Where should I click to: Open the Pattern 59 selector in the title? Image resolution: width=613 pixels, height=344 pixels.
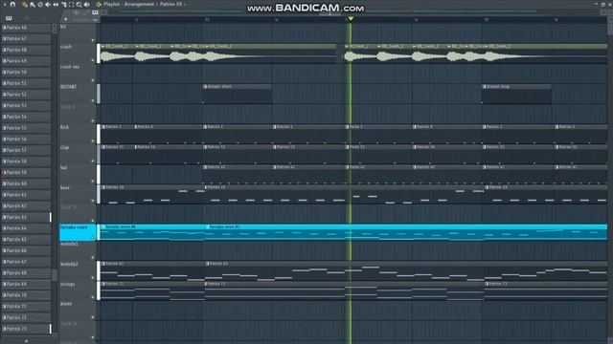click(x=170, y=4)
